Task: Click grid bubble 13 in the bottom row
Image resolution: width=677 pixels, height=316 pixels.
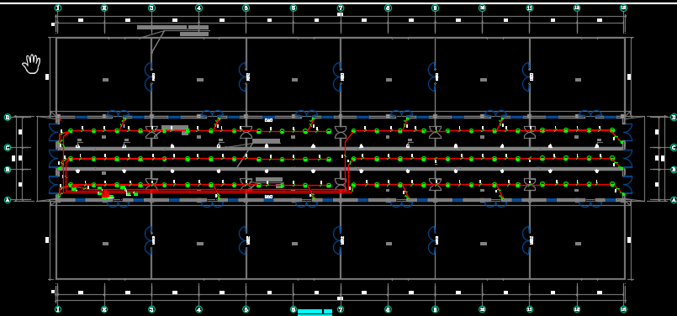Action: (x=623, y=309)
